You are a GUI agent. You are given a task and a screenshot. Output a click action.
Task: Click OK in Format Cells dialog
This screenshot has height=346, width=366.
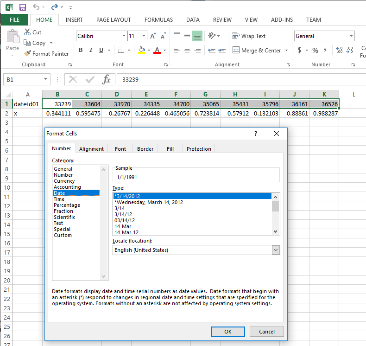[227, 332]
